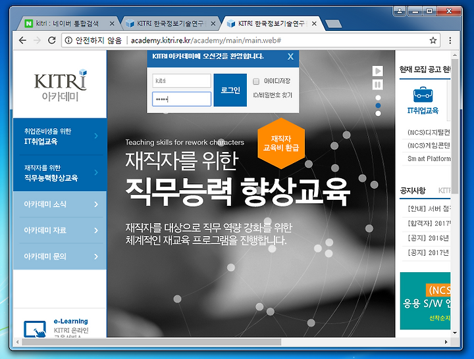Open the 직무능력향상교육 sidebar menu item

point(60,174)
